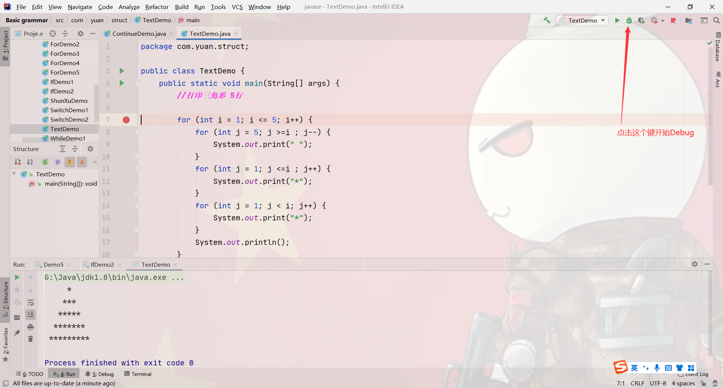Open Structure panel settings gear

coord(90,149)
